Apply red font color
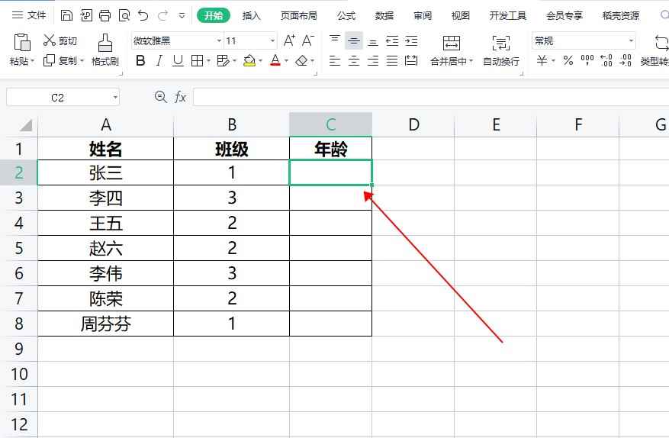The height and width of the screenshot is (438, 669). coord(275,60)
